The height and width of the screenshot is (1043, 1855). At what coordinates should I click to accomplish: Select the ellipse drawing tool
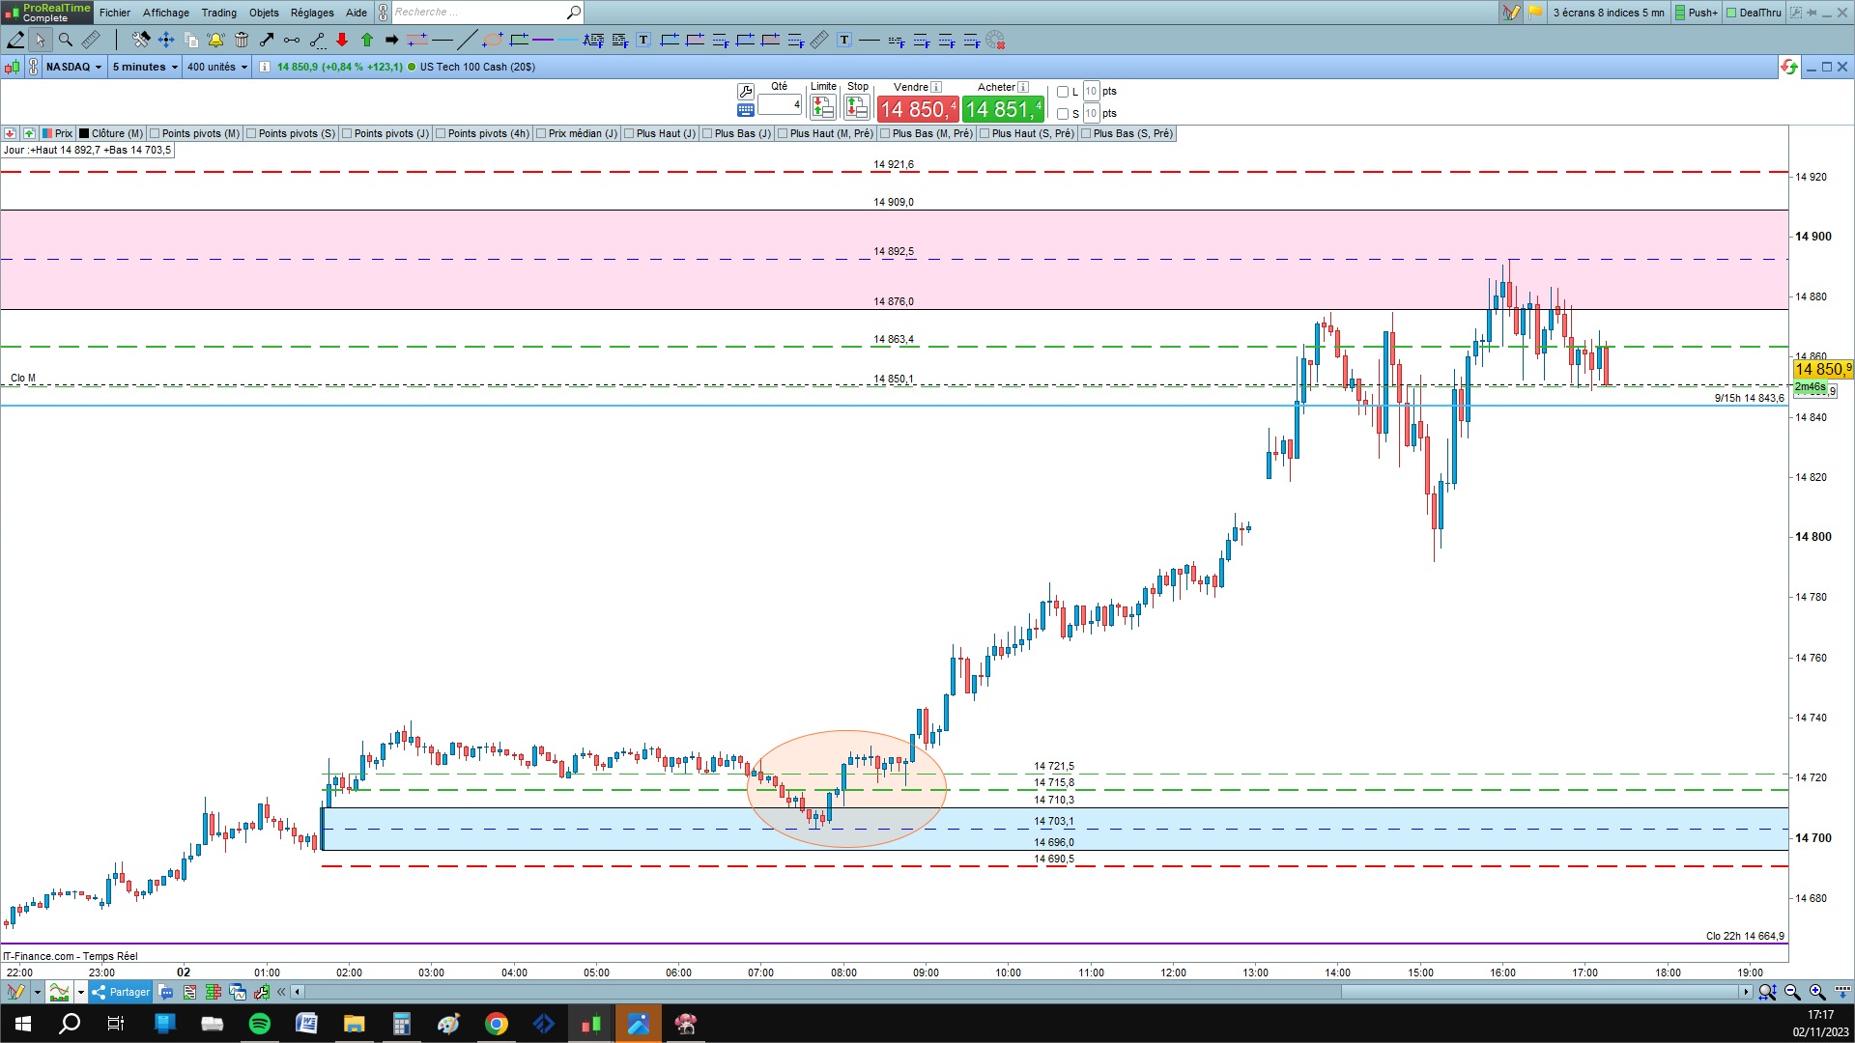pos(493,40)
